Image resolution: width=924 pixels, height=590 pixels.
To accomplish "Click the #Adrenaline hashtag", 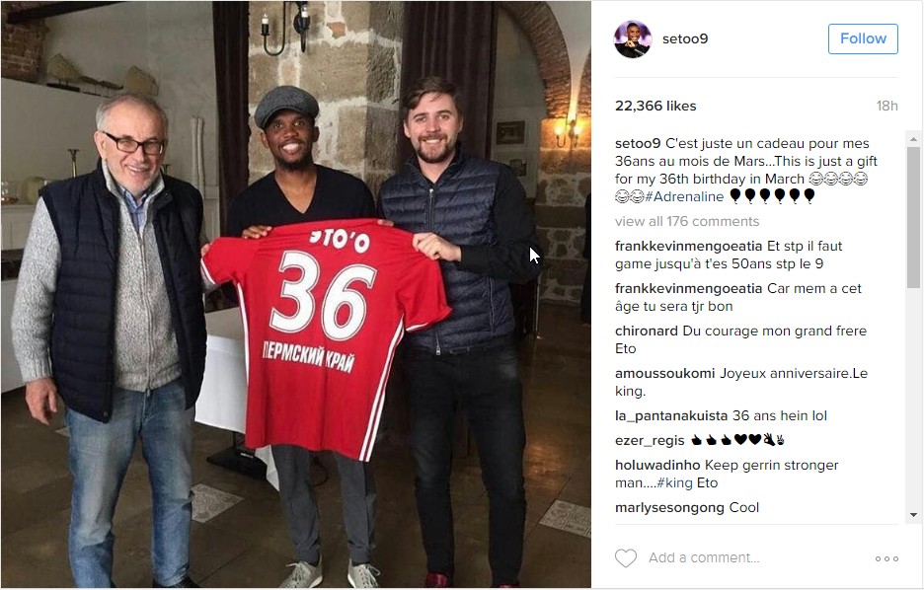I will tap(685, 196).
